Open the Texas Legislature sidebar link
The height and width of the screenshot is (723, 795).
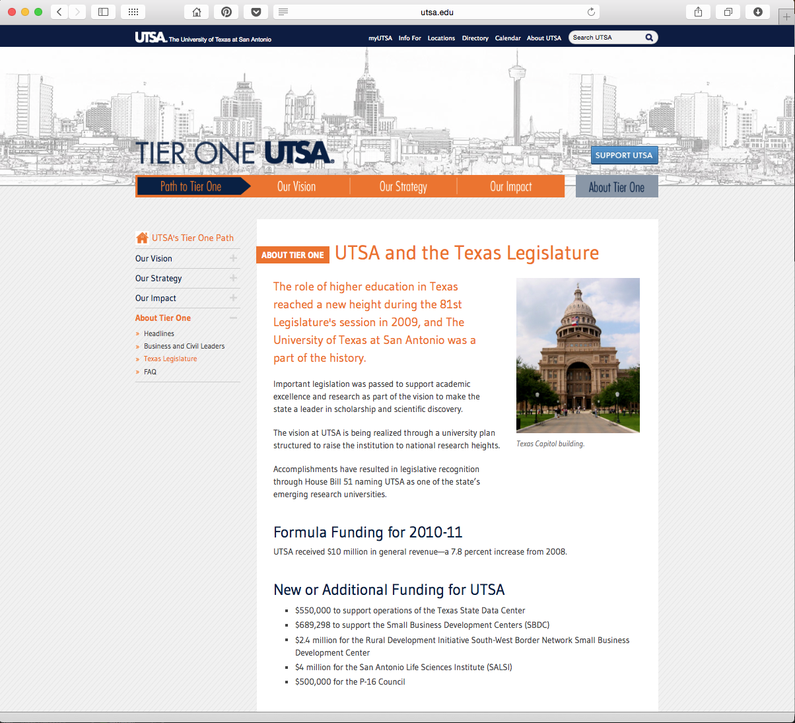coord(170,359)
